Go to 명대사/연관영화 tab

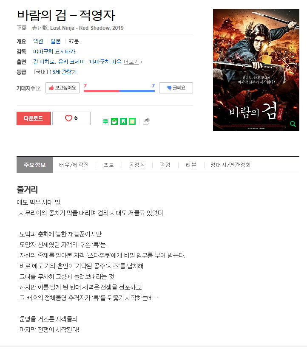tap(230, 165)
